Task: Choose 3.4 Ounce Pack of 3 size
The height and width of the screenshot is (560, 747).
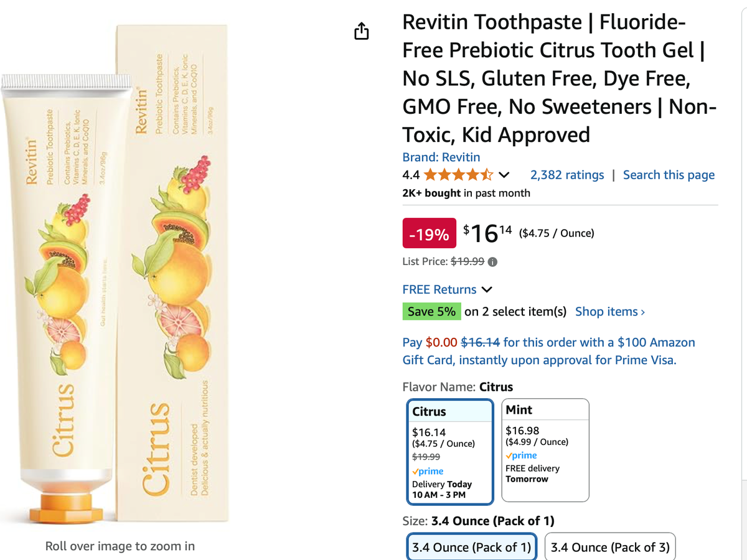Action: click(610, 548)
